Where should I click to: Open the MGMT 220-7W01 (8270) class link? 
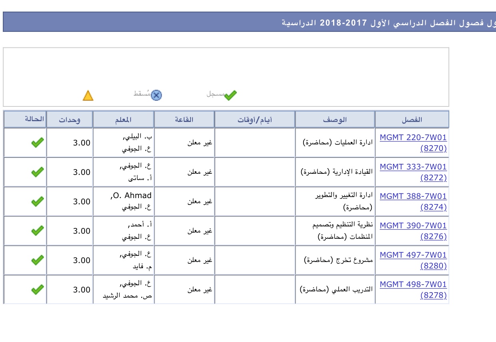[413, 143]
